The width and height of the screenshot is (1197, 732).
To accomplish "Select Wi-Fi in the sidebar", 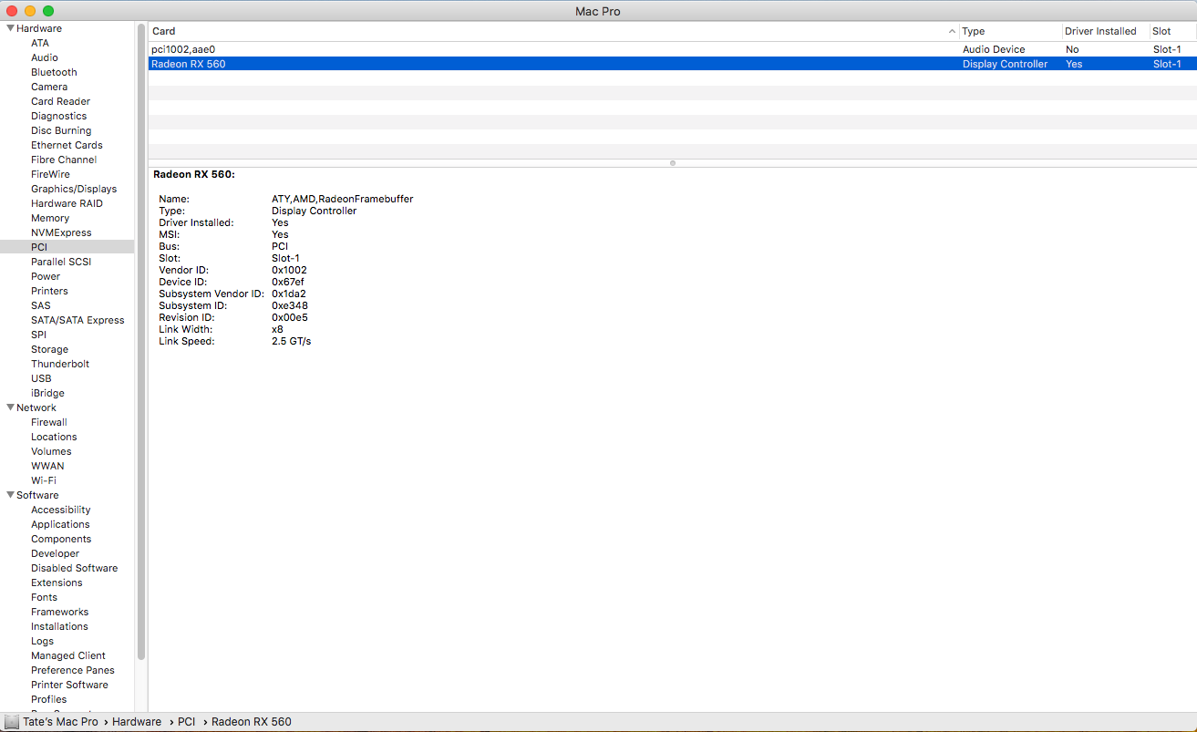I will click(44, 480).
